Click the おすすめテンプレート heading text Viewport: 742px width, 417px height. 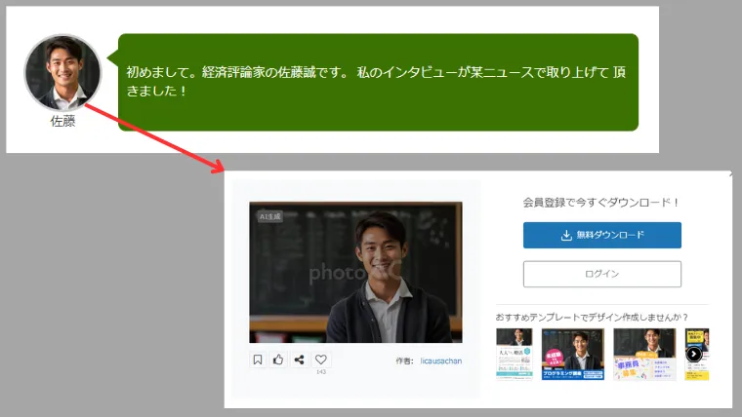[592, 317]
